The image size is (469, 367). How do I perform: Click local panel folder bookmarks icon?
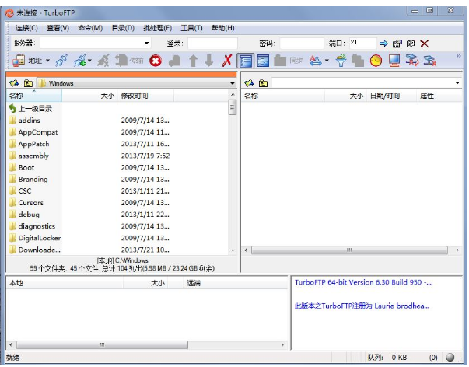click(14, 83)
